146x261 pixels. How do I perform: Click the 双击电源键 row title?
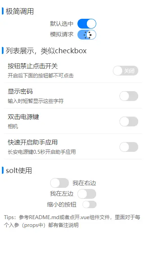pyautogui.click(x=23, y=117)
